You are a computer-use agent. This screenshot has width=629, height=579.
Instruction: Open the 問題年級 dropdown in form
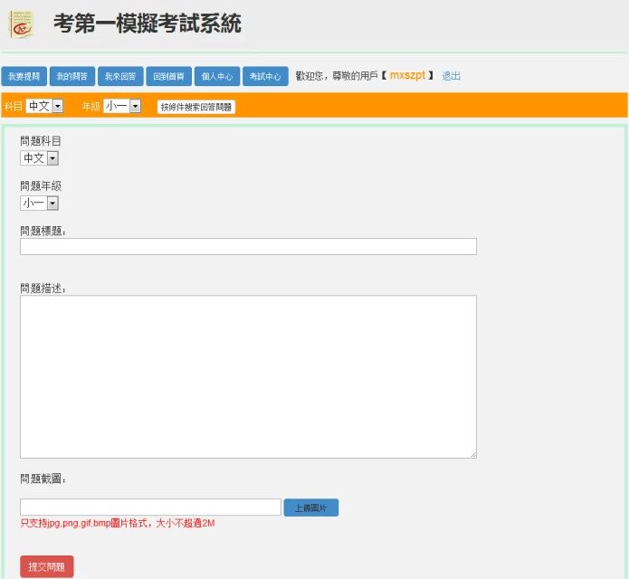[x=40, y=204]
